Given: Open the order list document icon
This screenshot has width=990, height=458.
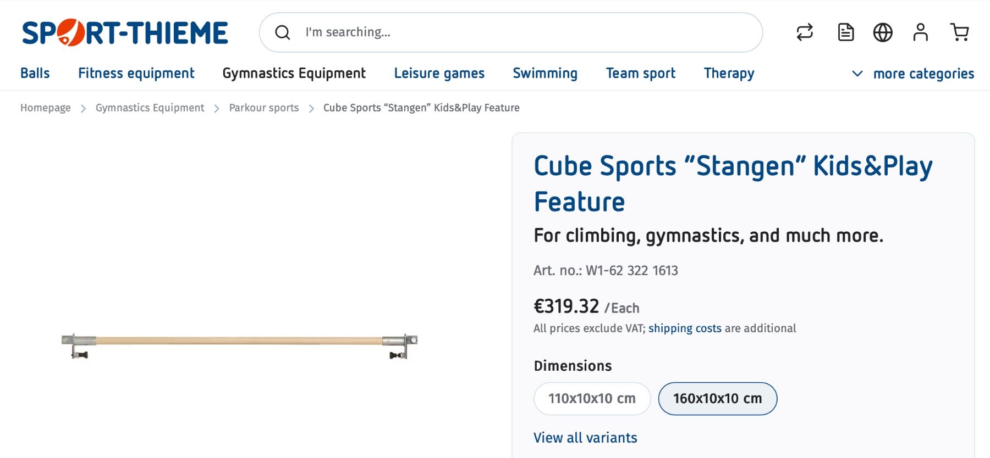Looking at the screenshot, I should coord(846,32).
